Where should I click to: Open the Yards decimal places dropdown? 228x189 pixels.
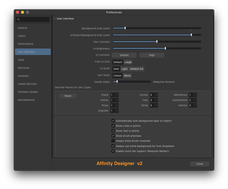(x=156, y=105)
